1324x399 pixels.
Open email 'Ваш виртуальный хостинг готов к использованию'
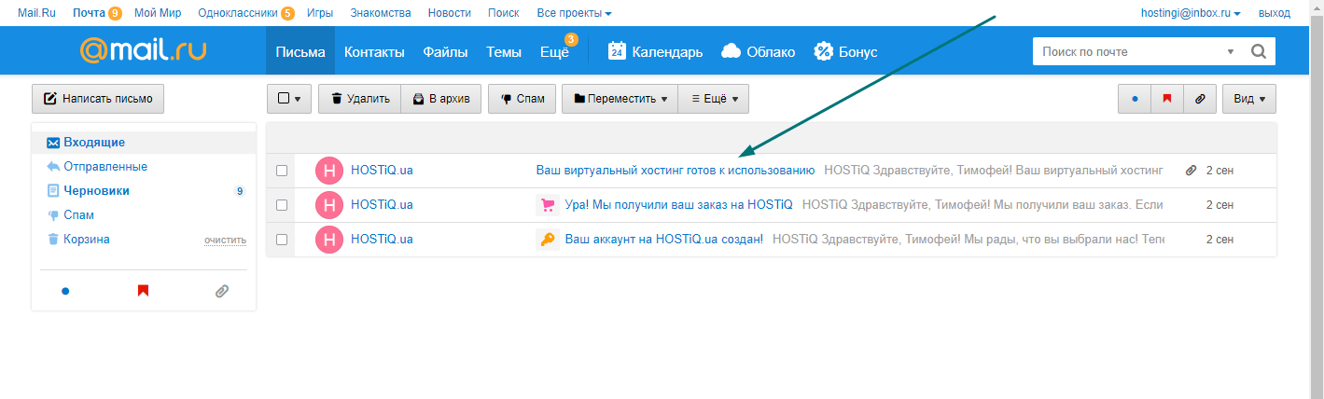pyautogui.click(x=676, y=171)
